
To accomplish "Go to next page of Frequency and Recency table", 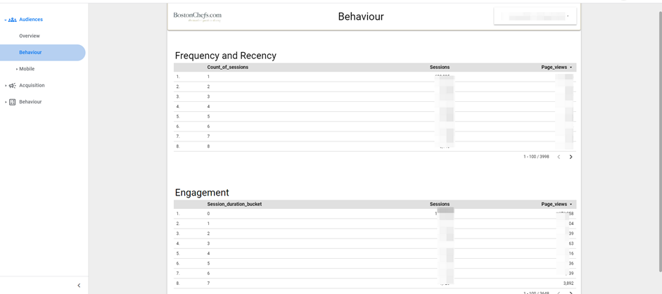I will (x=571, y=157).
